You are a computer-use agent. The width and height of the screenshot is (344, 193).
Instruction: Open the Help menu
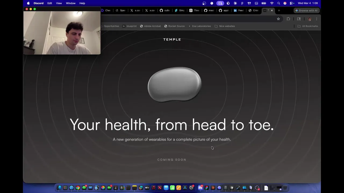82,3
